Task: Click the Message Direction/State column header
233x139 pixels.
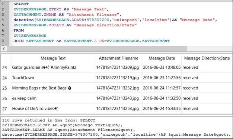Action: point(207,58)
